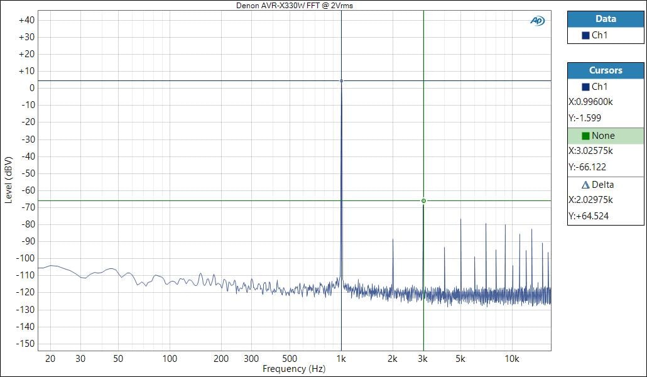Click the Frequency (Hz) axis label
The image size is (647, 377).
pyautogui.click(x=294, y=369)
